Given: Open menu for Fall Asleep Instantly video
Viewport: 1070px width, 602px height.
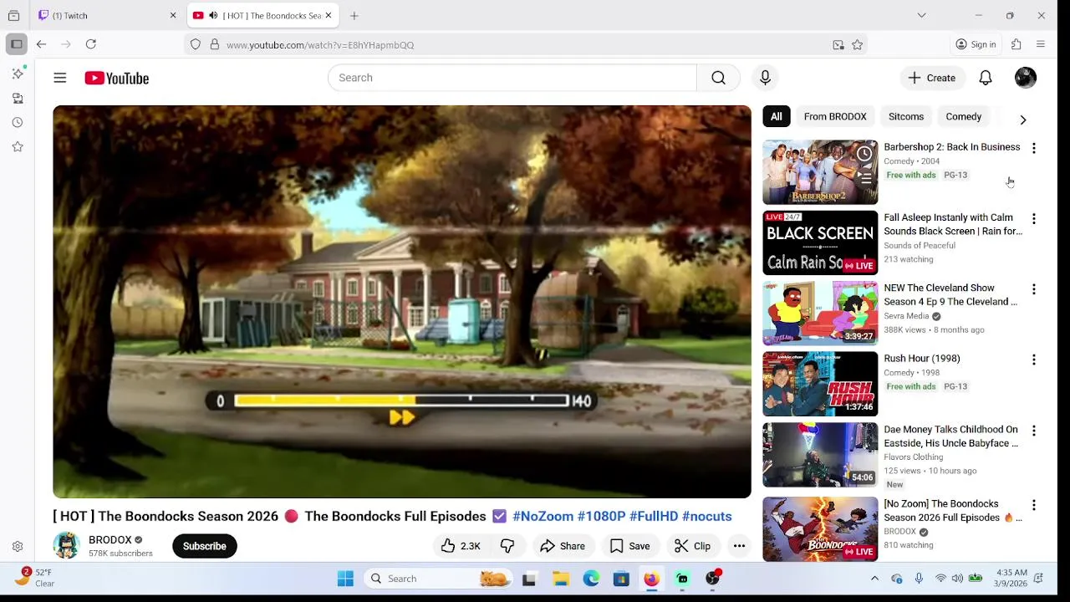Looking at the screenshot, I should [x=1033, y=219].
